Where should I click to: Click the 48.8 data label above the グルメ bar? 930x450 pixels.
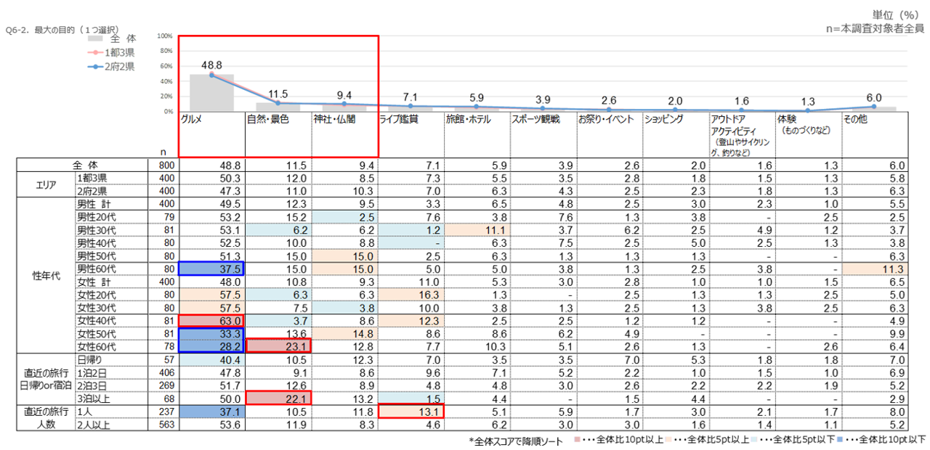tap(212, 64)
